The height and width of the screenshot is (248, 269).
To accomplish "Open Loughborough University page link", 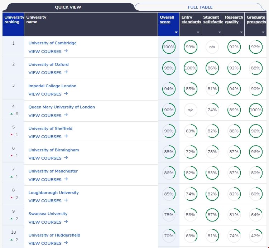I will [53, 193].
